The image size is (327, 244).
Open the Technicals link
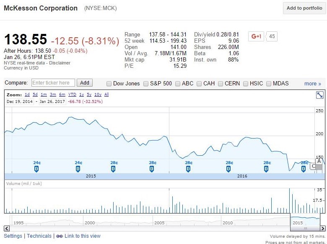(x=39, y=236)
